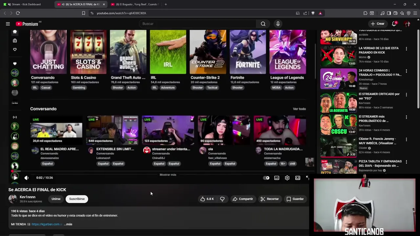420x236 pixels.
Task: Open the YouTube hamburger guide menu
Action: [8, 24]
